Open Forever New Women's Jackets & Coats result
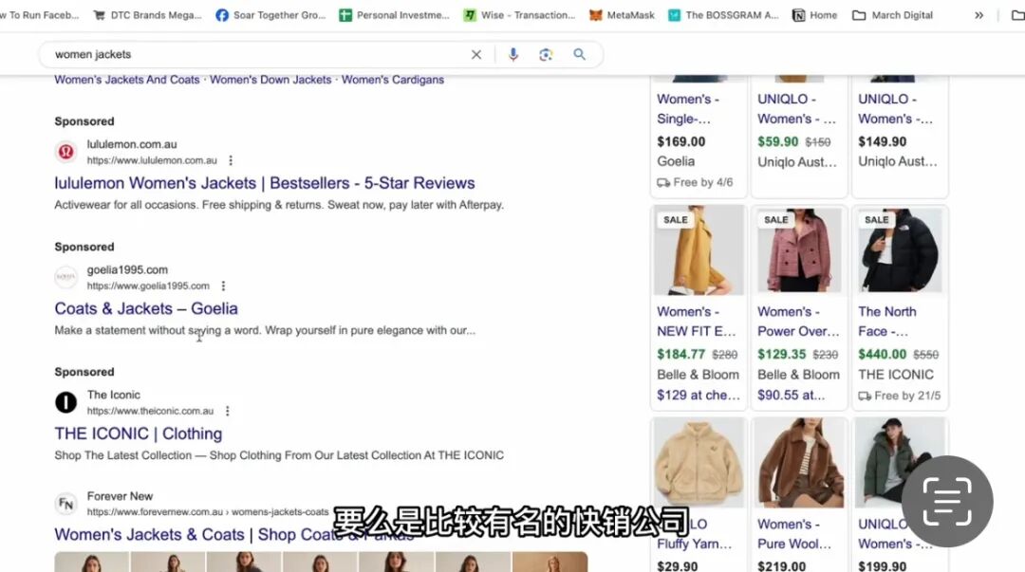This screenshot has width=1025, height=572. [234, 535]
